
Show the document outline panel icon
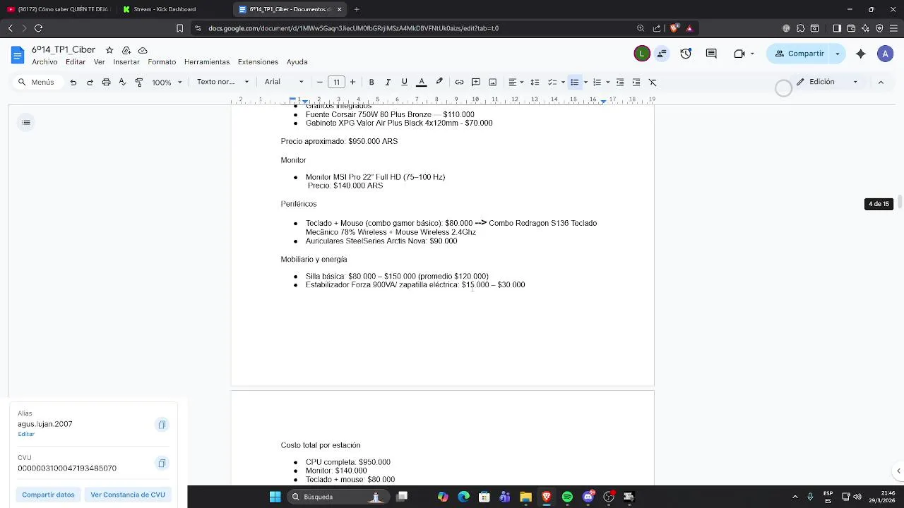click(x=26, y=123)
